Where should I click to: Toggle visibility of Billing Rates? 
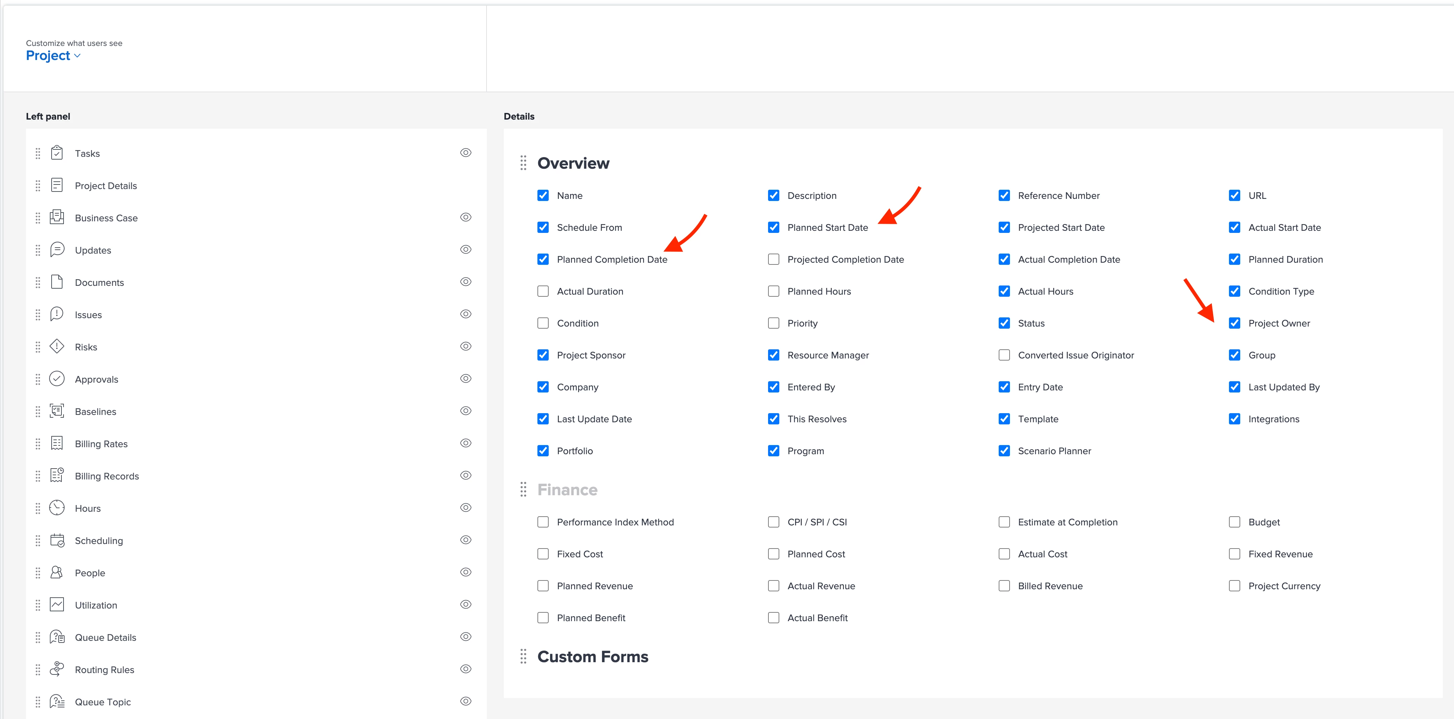(x=466, y=443)
